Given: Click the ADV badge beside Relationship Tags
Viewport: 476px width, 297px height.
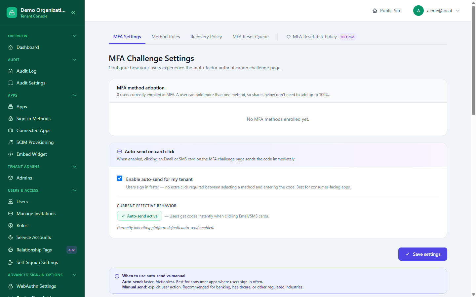Looking at the screenshot, I should (x=71, y=250).
